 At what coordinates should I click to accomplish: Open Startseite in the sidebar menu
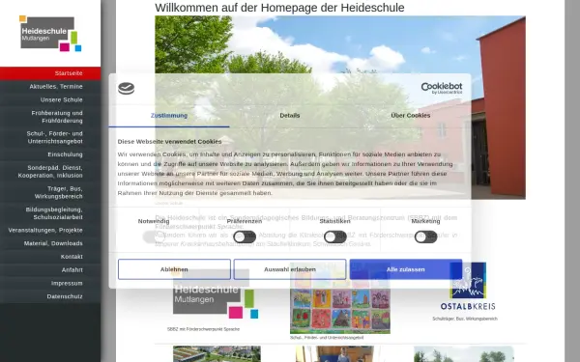pyautogui.click(x=50, y=73)
